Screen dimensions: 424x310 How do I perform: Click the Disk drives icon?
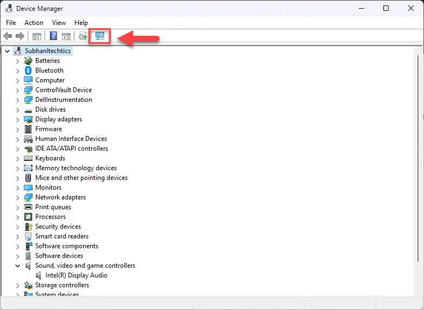pyautogui.click(x=28, y=111)
